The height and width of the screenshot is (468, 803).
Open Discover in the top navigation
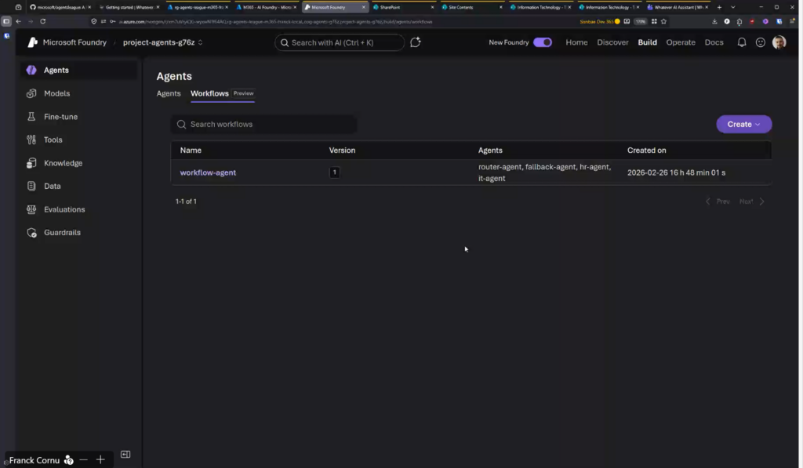pyautogui.click(x=612, y=42)
